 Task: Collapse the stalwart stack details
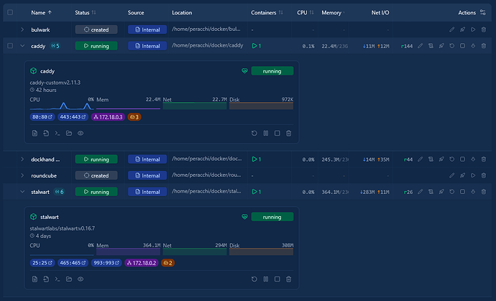[x=22, y=192]
